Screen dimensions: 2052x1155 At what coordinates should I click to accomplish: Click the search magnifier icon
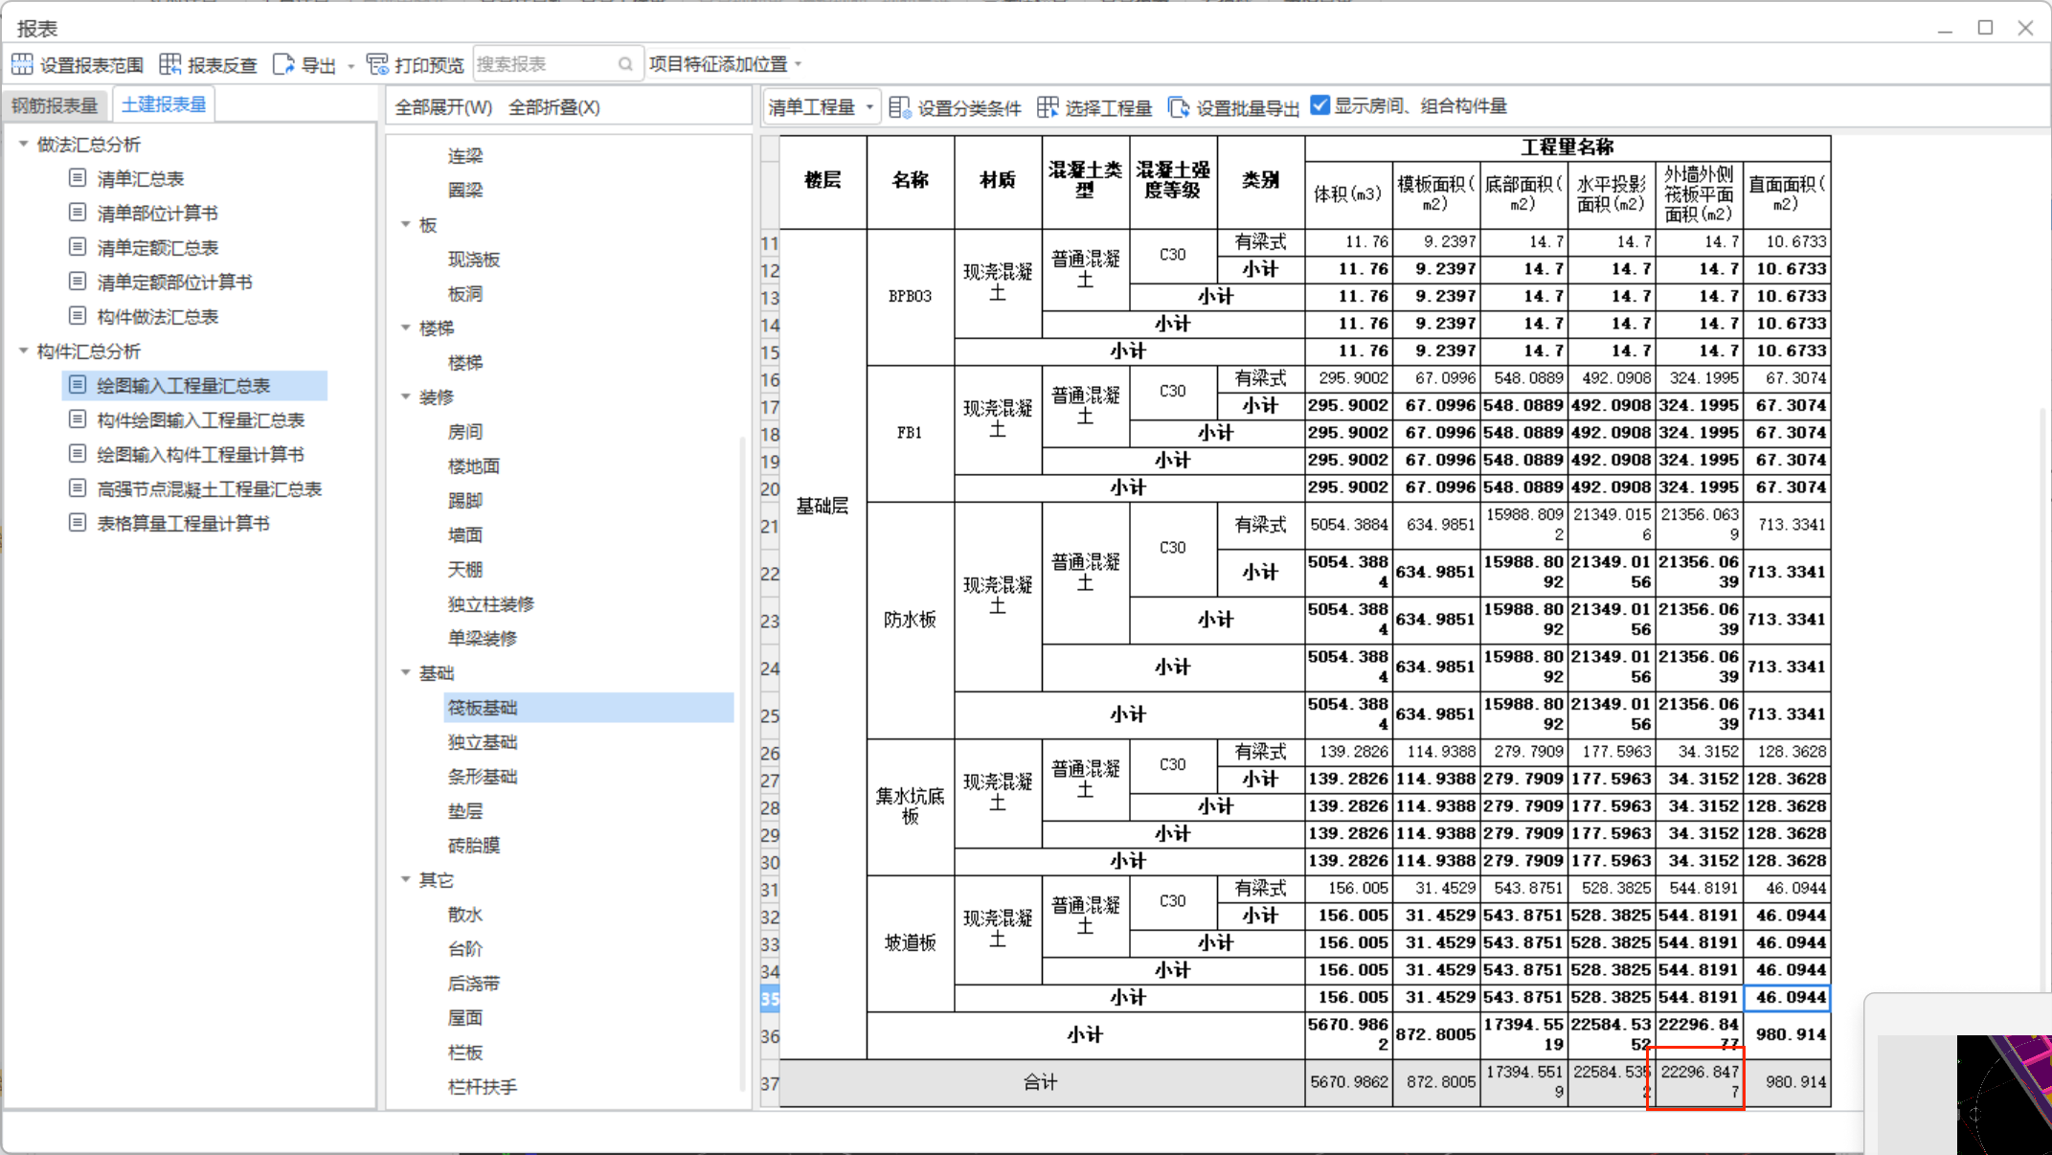click(625, 64)
